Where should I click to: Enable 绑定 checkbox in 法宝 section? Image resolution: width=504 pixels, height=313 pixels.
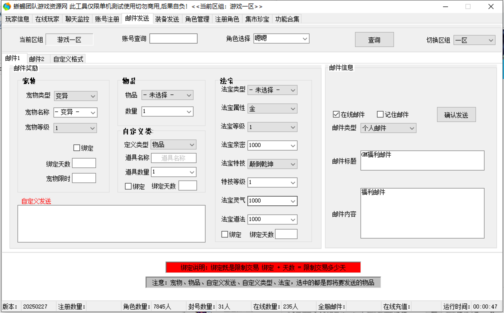[225, 234]
